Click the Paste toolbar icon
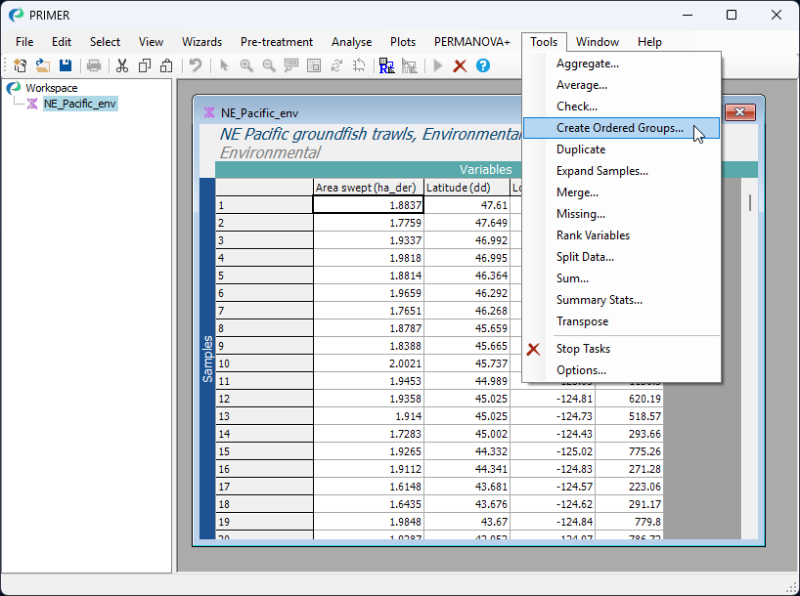Image resolution: width=800 pixels, height=596 pixels. click(166, 65)
